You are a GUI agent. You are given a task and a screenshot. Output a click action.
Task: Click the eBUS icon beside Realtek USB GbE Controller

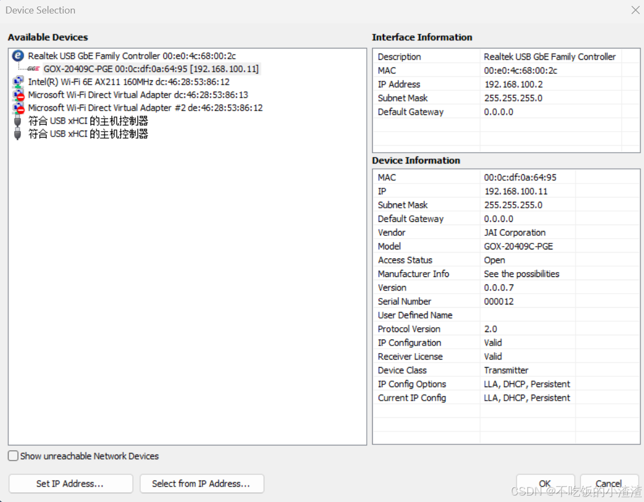click(18, 56)
